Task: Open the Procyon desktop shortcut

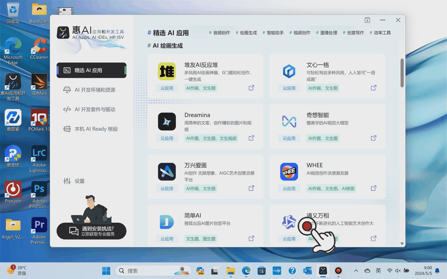Action: pos(13,192)
